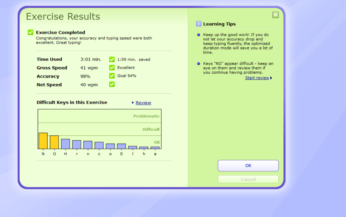This screenshot has width=346, height=217.
Task: Click the bullet beside Keys "NO" tip
Action: pyautogui.click(x=199, y=64)
